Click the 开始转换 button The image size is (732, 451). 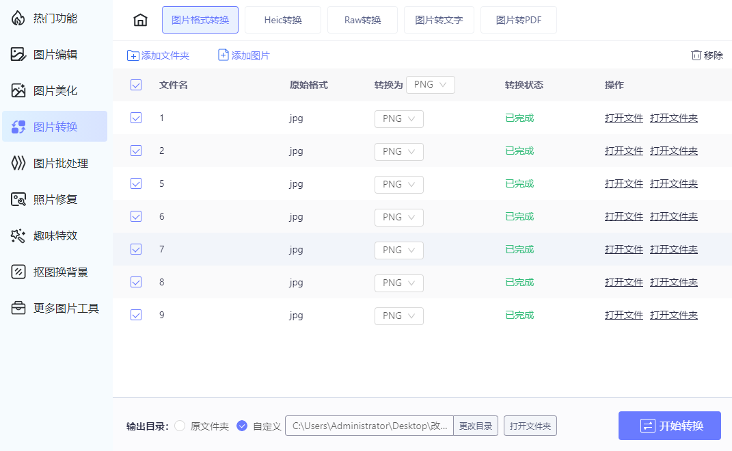coord(670,426)
